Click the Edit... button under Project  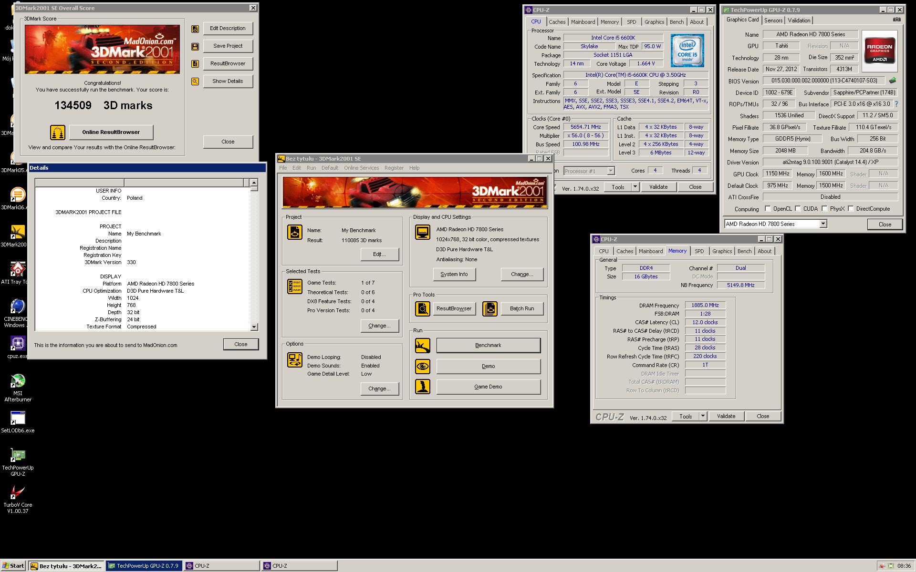point(380,255)
